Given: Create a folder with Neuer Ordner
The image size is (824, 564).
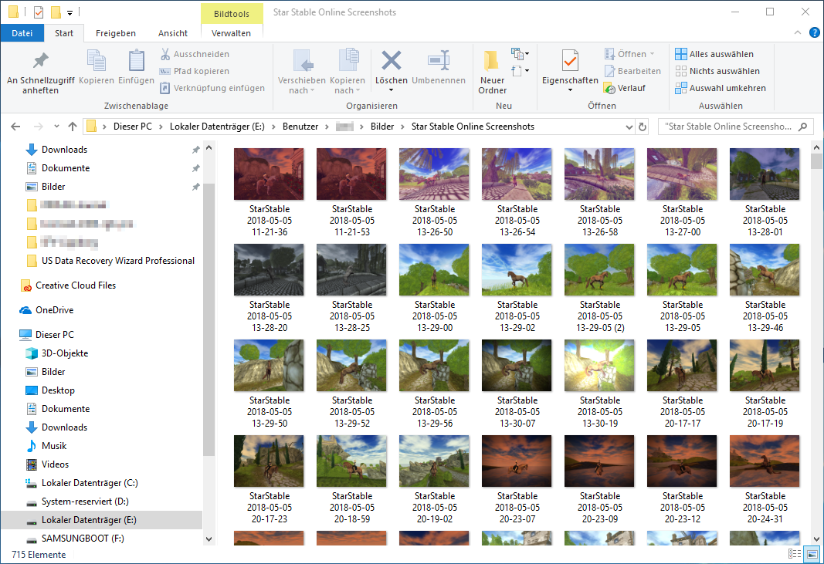Looking at the screenshot, I should point(492,73).
